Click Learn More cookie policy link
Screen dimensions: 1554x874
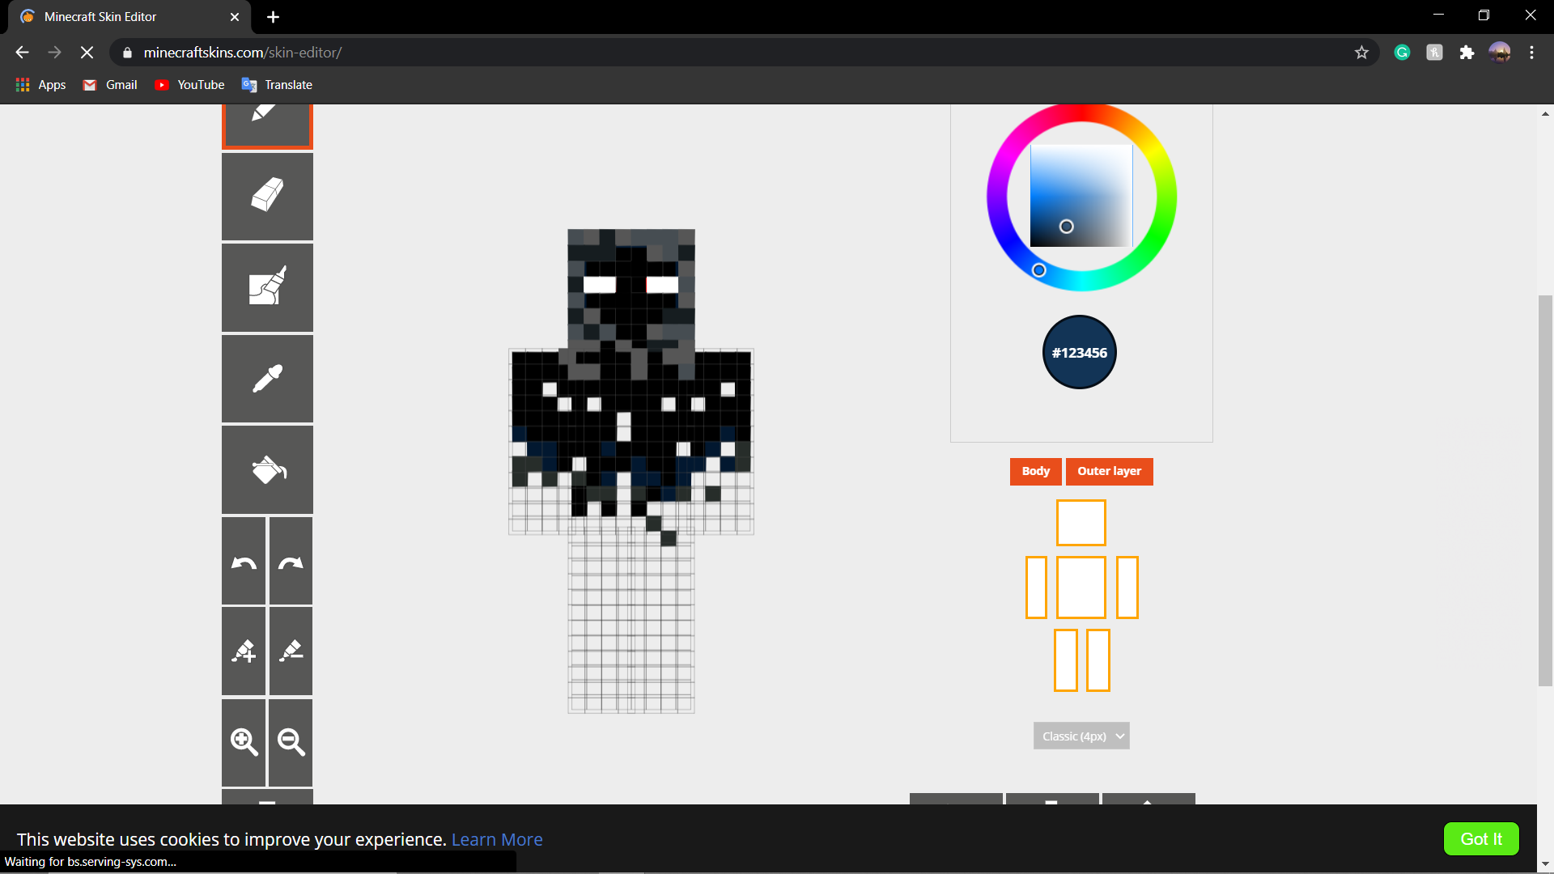pyautogui.click(x=496, y=838)
